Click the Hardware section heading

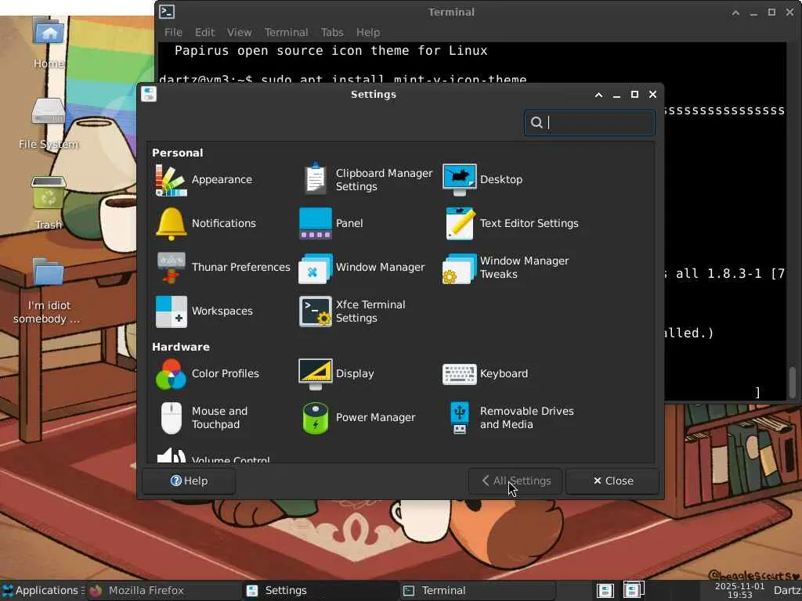click(x=181, y=347)
